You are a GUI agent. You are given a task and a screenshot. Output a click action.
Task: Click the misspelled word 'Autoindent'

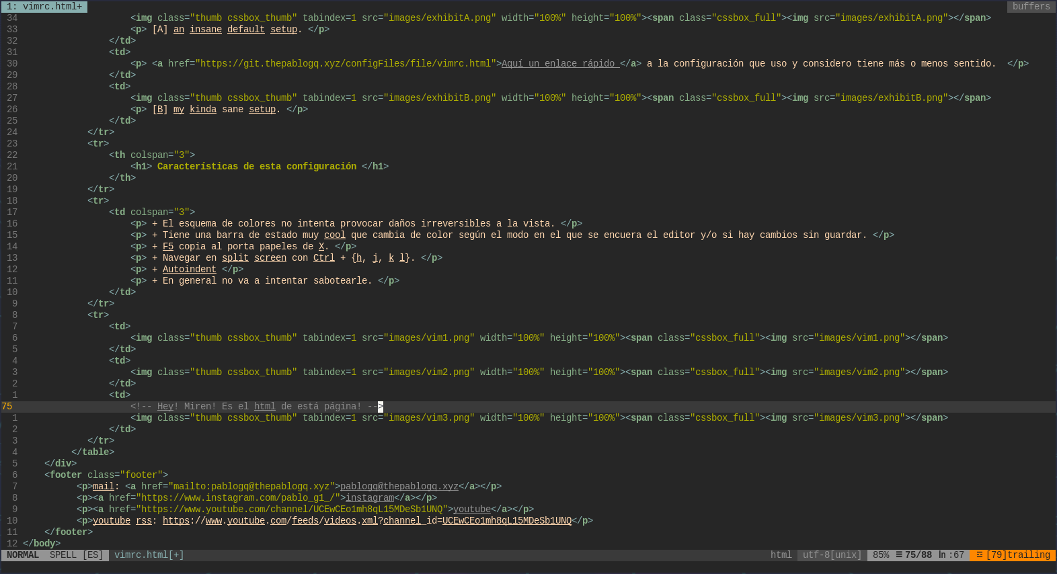[x=189, y=270]
